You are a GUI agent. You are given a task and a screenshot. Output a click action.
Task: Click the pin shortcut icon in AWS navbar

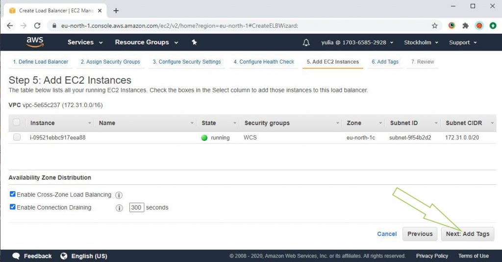194,42
